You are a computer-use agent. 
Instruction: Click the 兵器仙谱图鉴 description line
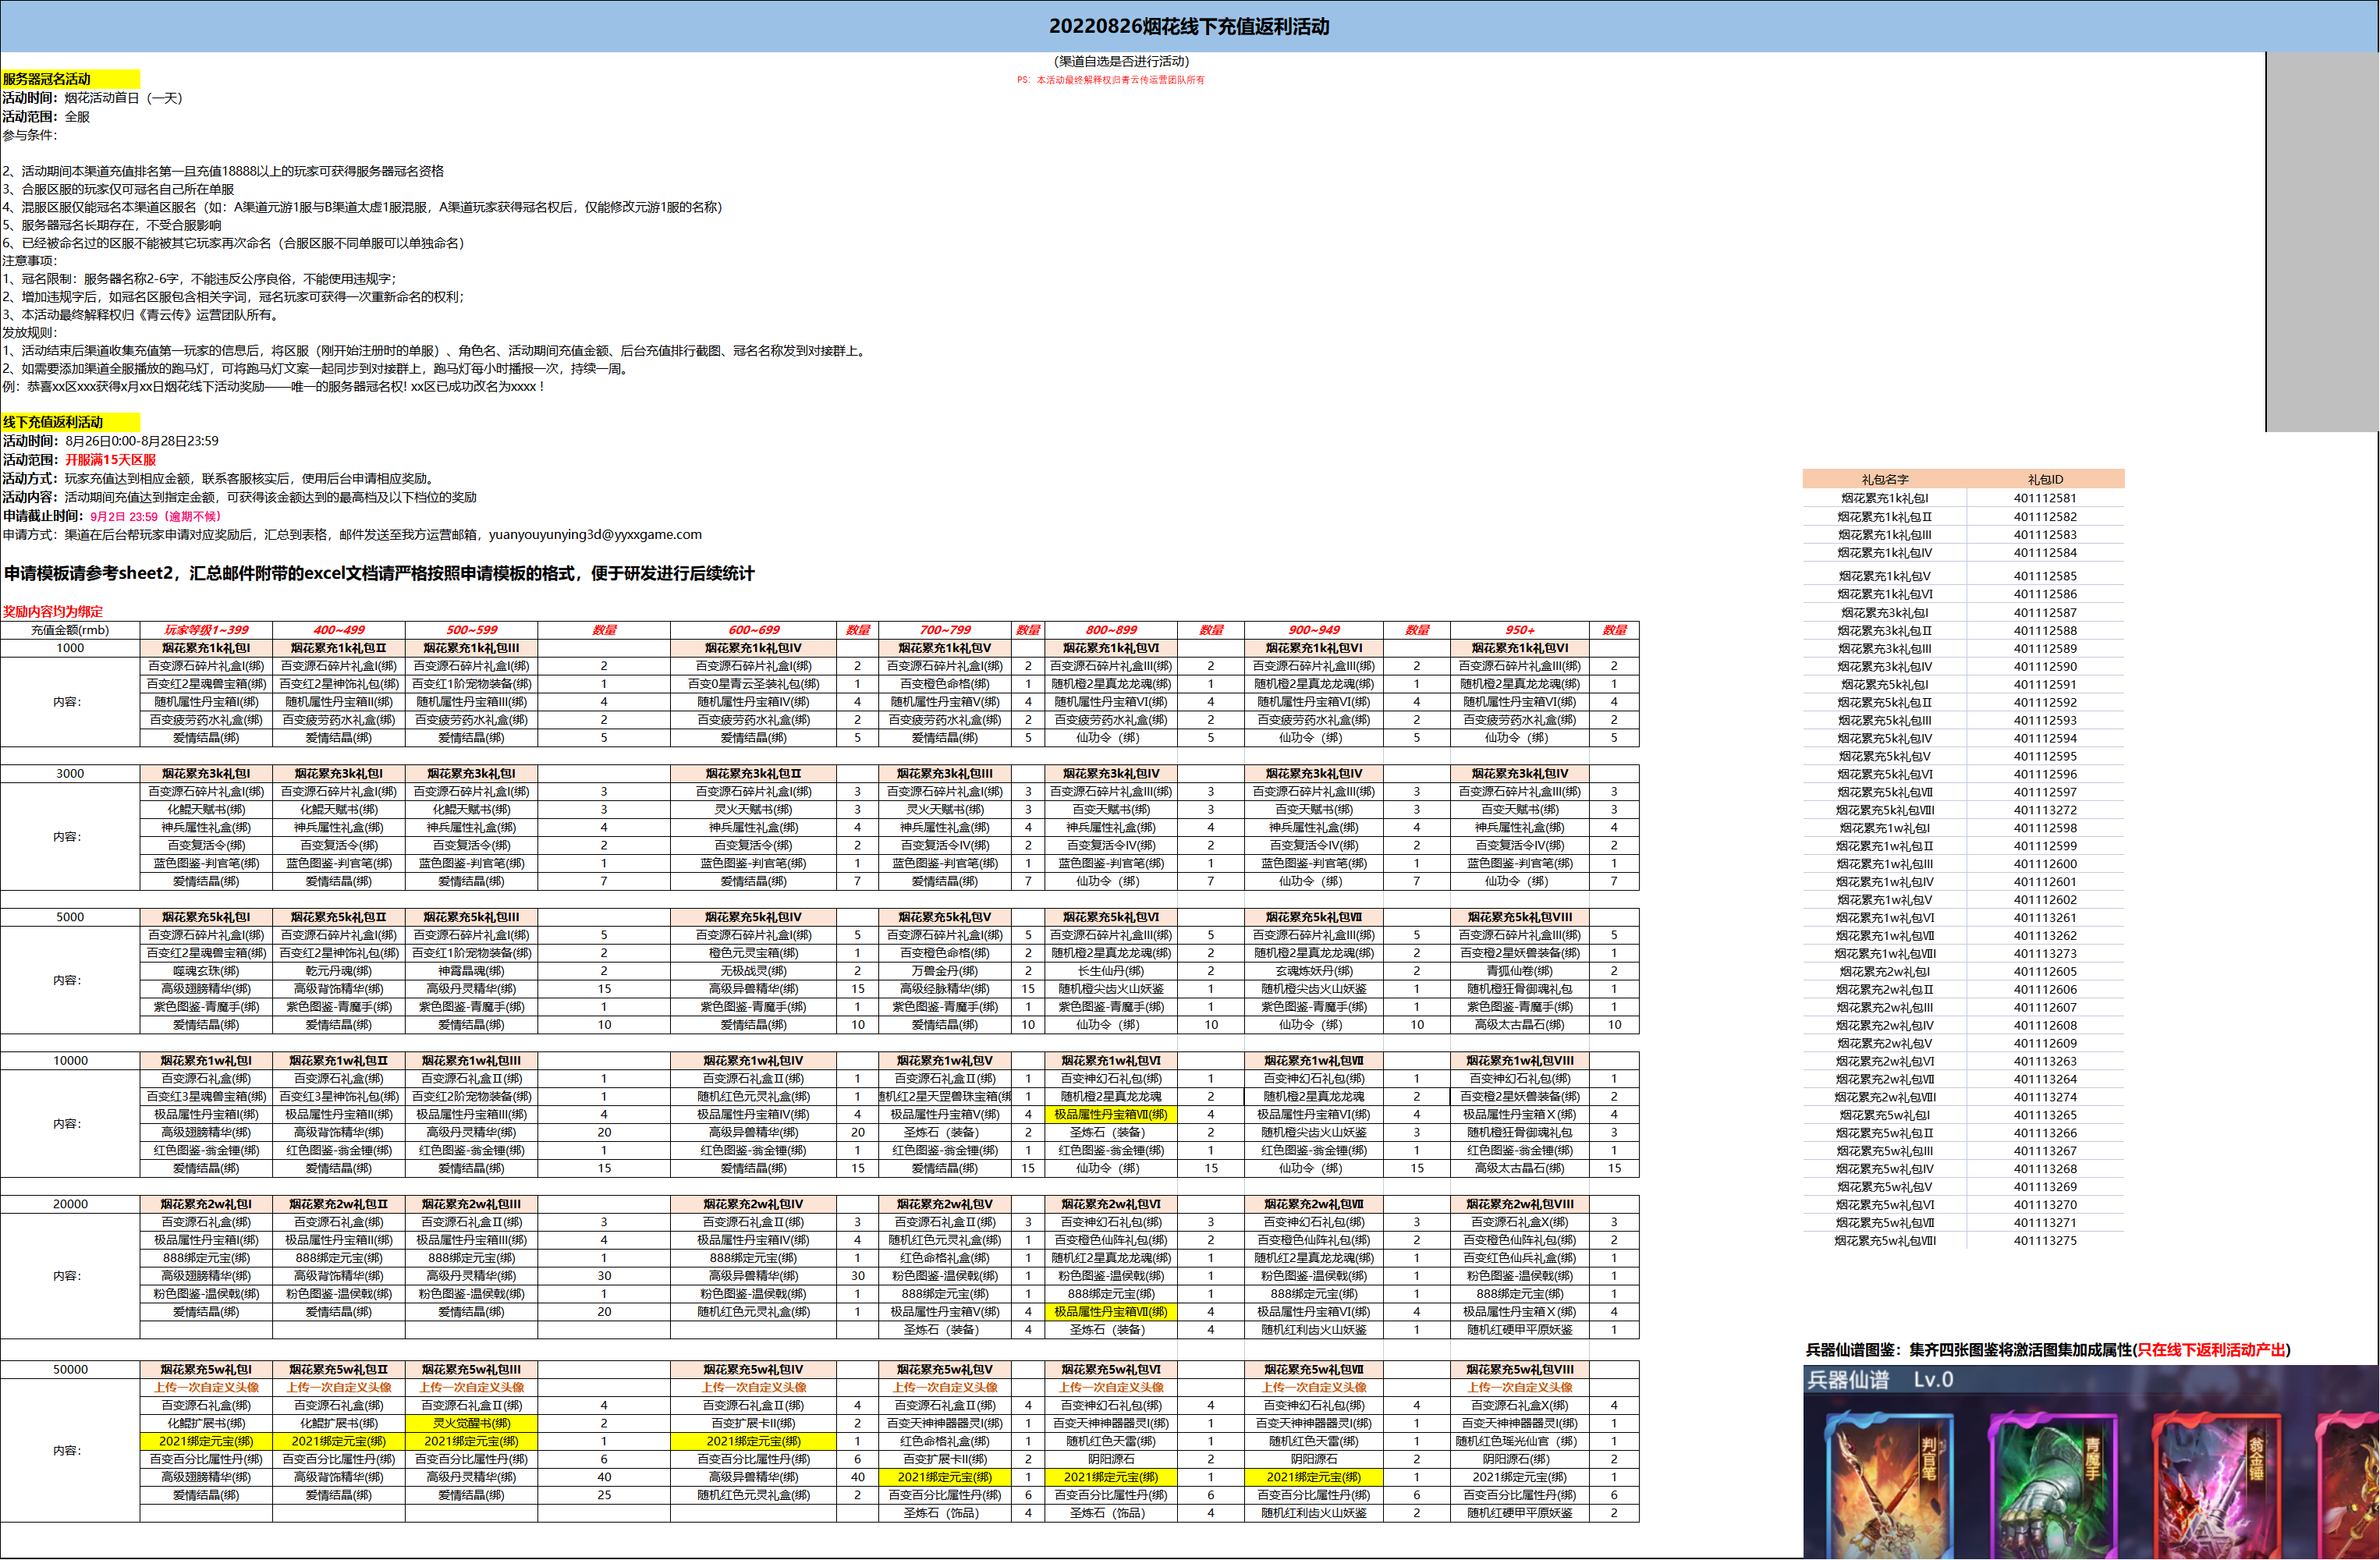pos(2047,1350)
